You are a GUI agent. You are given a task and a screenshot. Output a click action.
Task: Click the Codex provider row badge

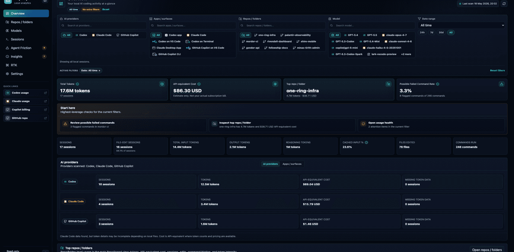click(x=70, y=182)
